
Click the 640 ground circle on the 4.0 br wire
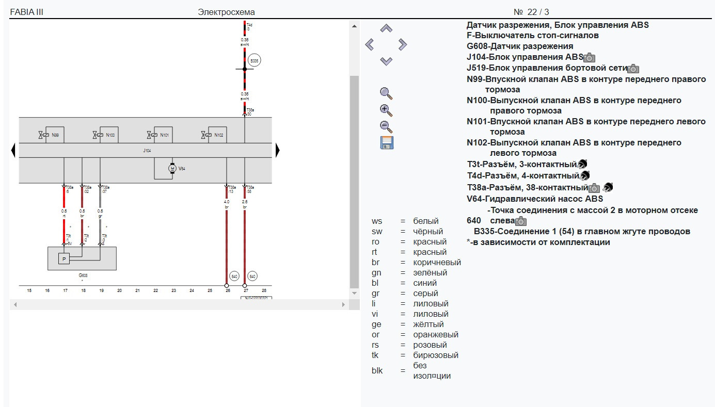pos(234,276)
